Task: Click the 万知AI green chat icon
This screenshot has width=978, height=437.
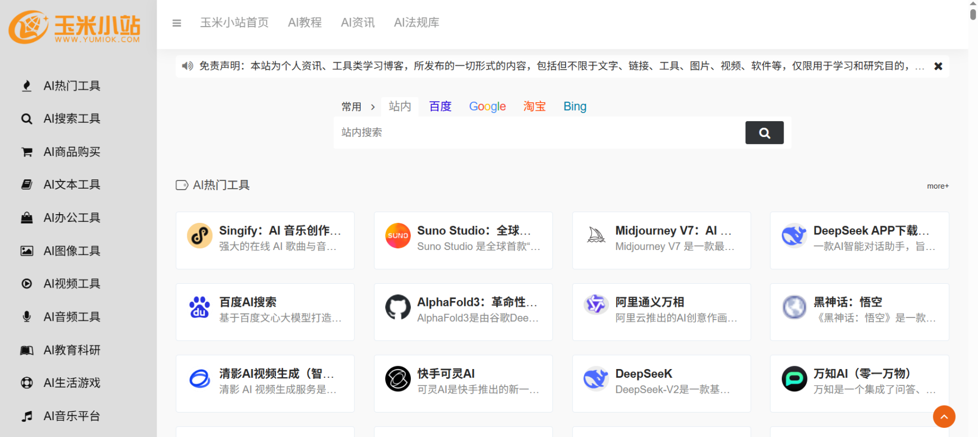Action: coord(794,378)
